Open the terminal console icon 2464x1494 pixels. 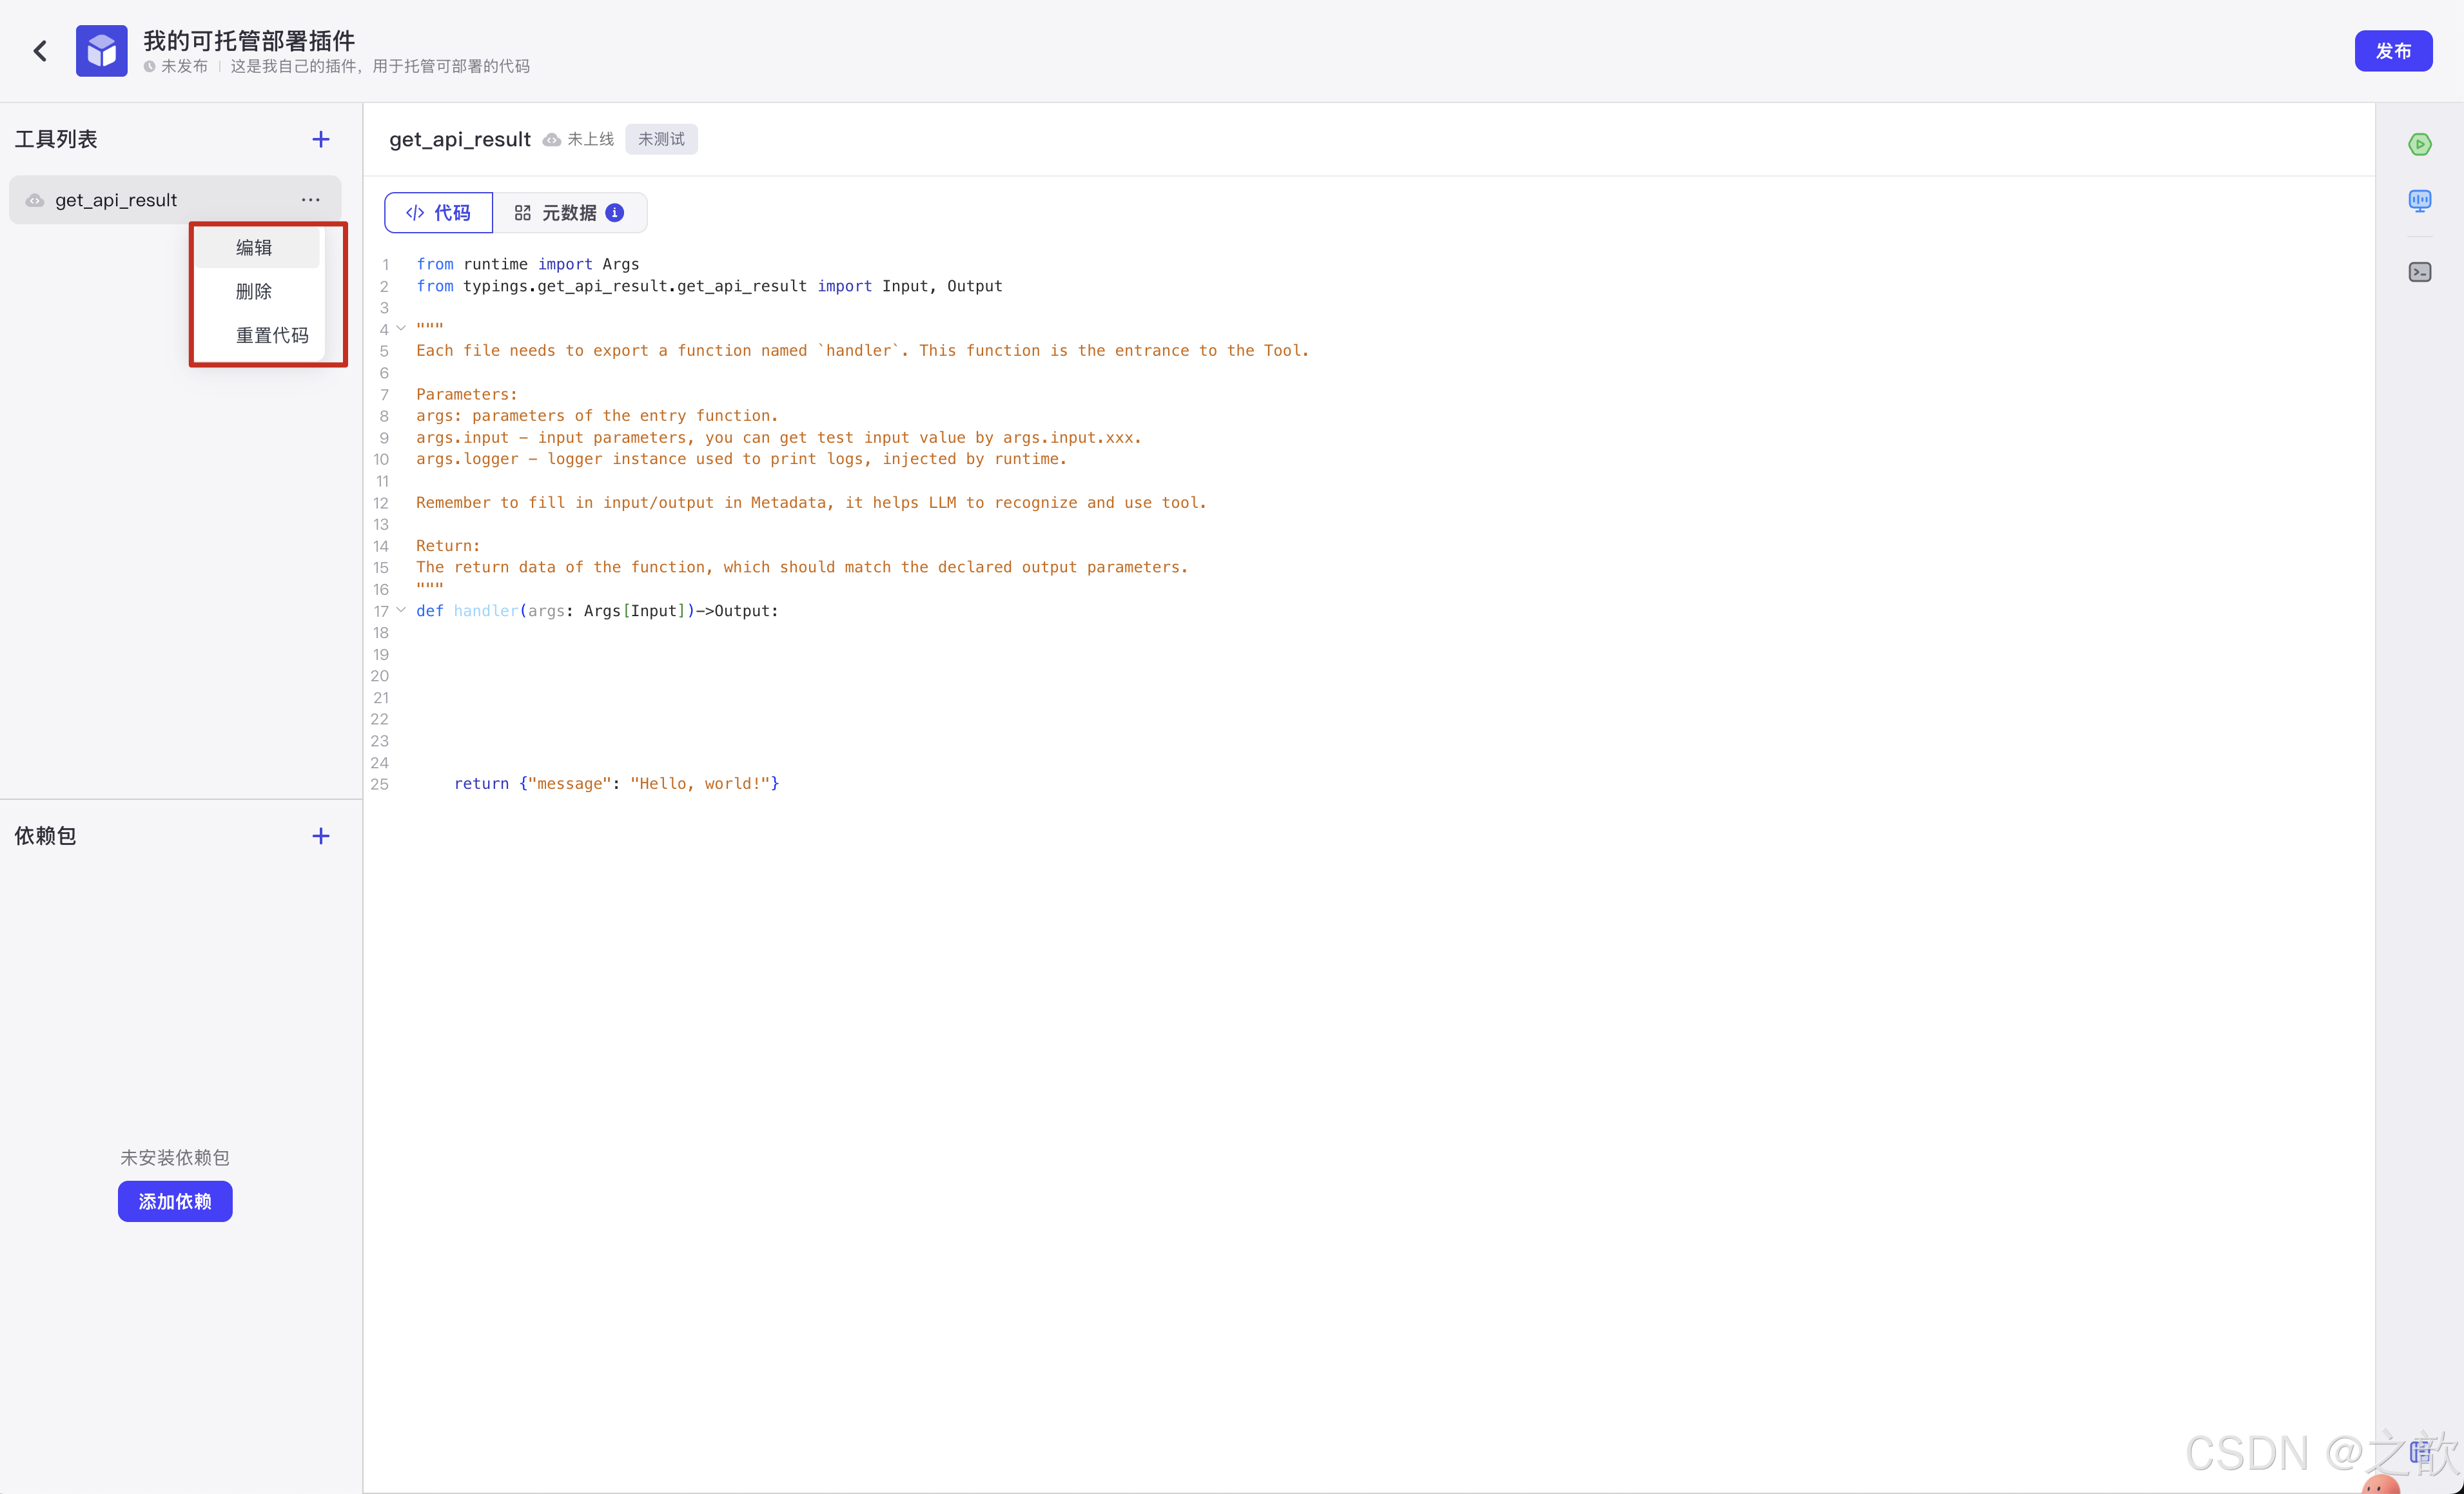(x=2419, y=272)
